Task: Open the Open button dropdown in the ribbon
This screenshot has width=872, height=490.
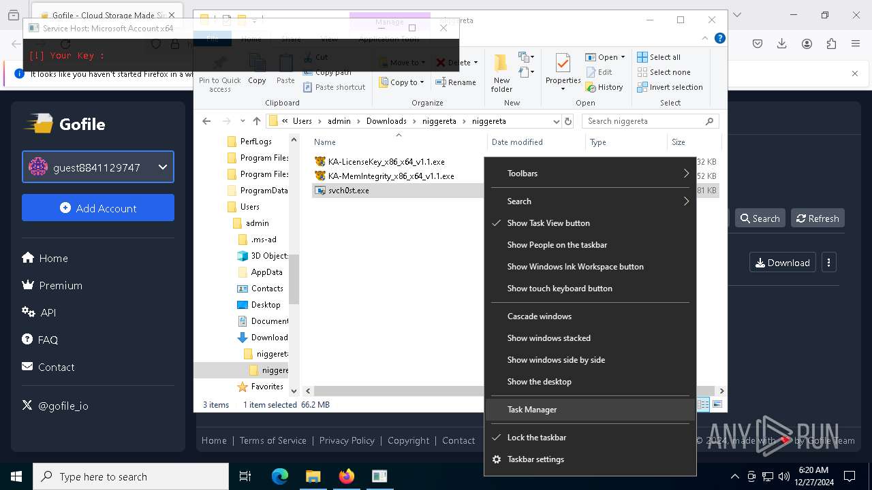Action: coord(623,57)
